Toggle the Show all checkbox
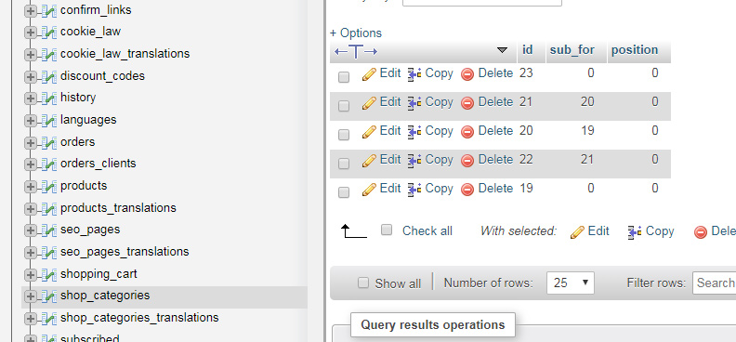Viewport: 736px width, 342px height. coord(363,283)
